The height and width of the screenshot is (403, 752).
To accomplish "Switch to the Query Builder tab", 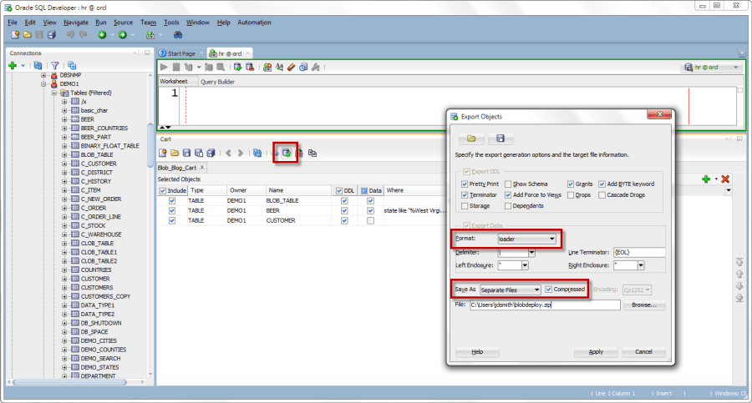I will (217, 82).
